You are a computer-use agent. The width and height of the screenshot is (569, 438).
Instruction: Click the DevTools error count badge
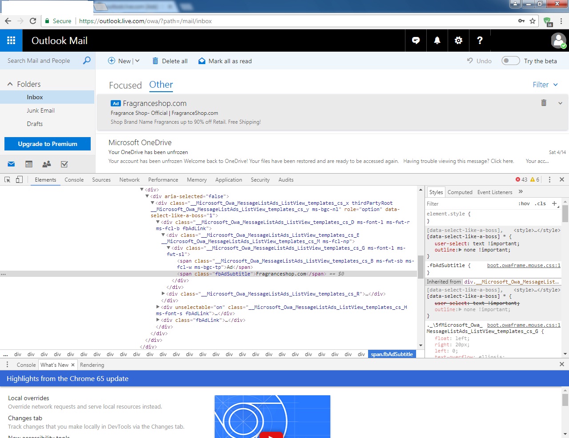click(521, 180)
